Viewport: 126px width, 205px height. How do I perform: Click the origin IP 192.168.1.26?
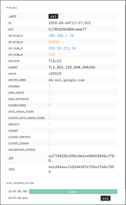tap(61, 36)
